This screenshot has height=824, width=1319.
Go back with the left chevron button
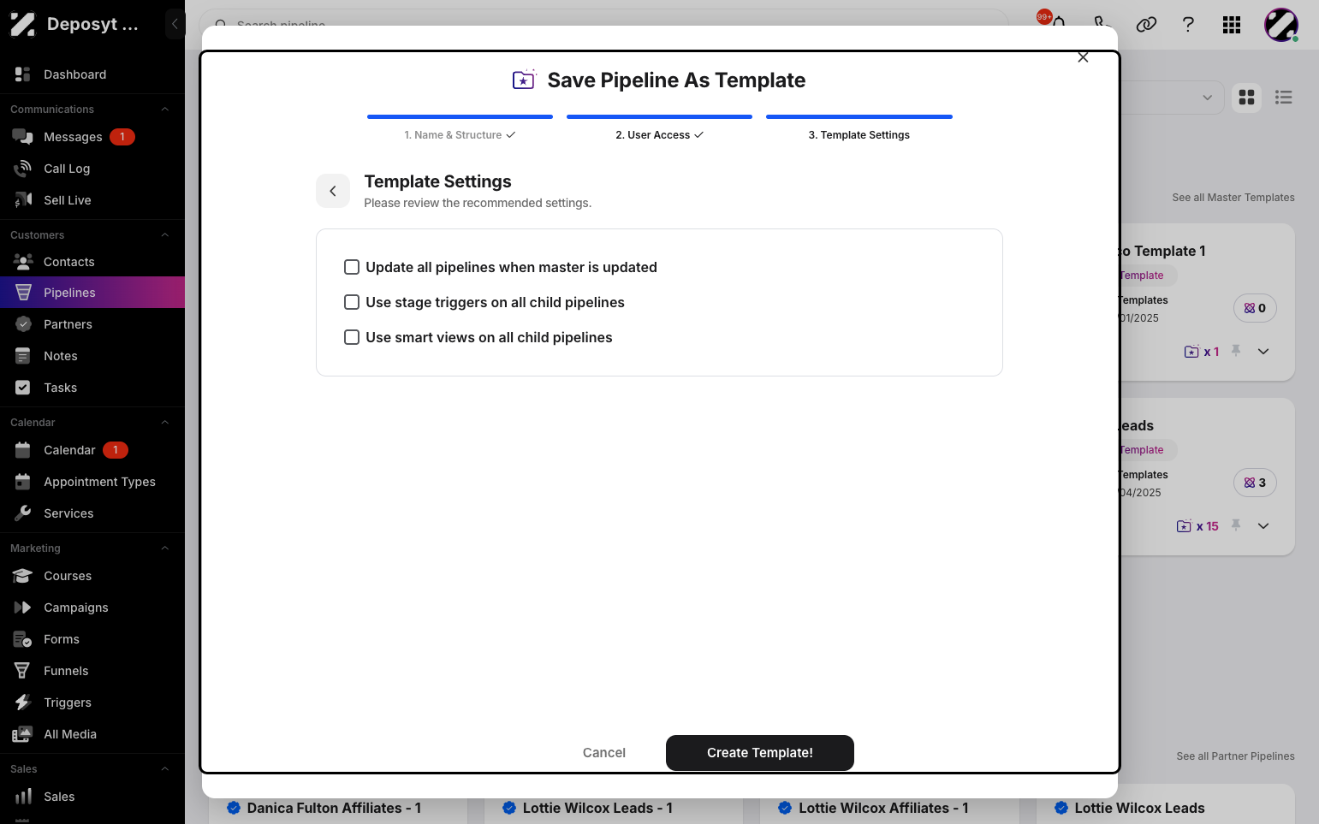[x=333, y=191]
